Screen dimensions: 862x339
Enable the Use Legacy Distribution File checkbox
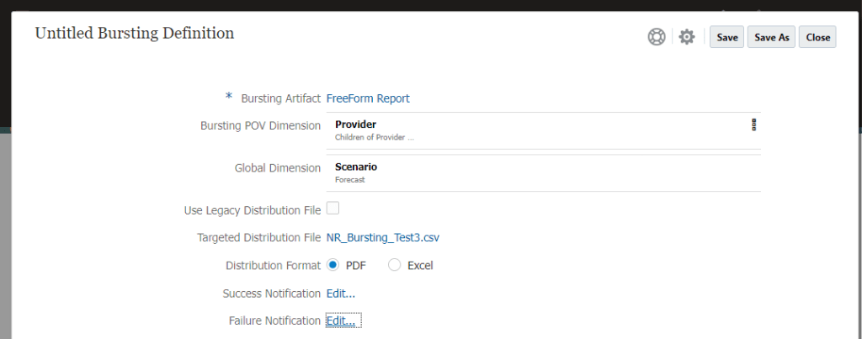tap(333, 208)
